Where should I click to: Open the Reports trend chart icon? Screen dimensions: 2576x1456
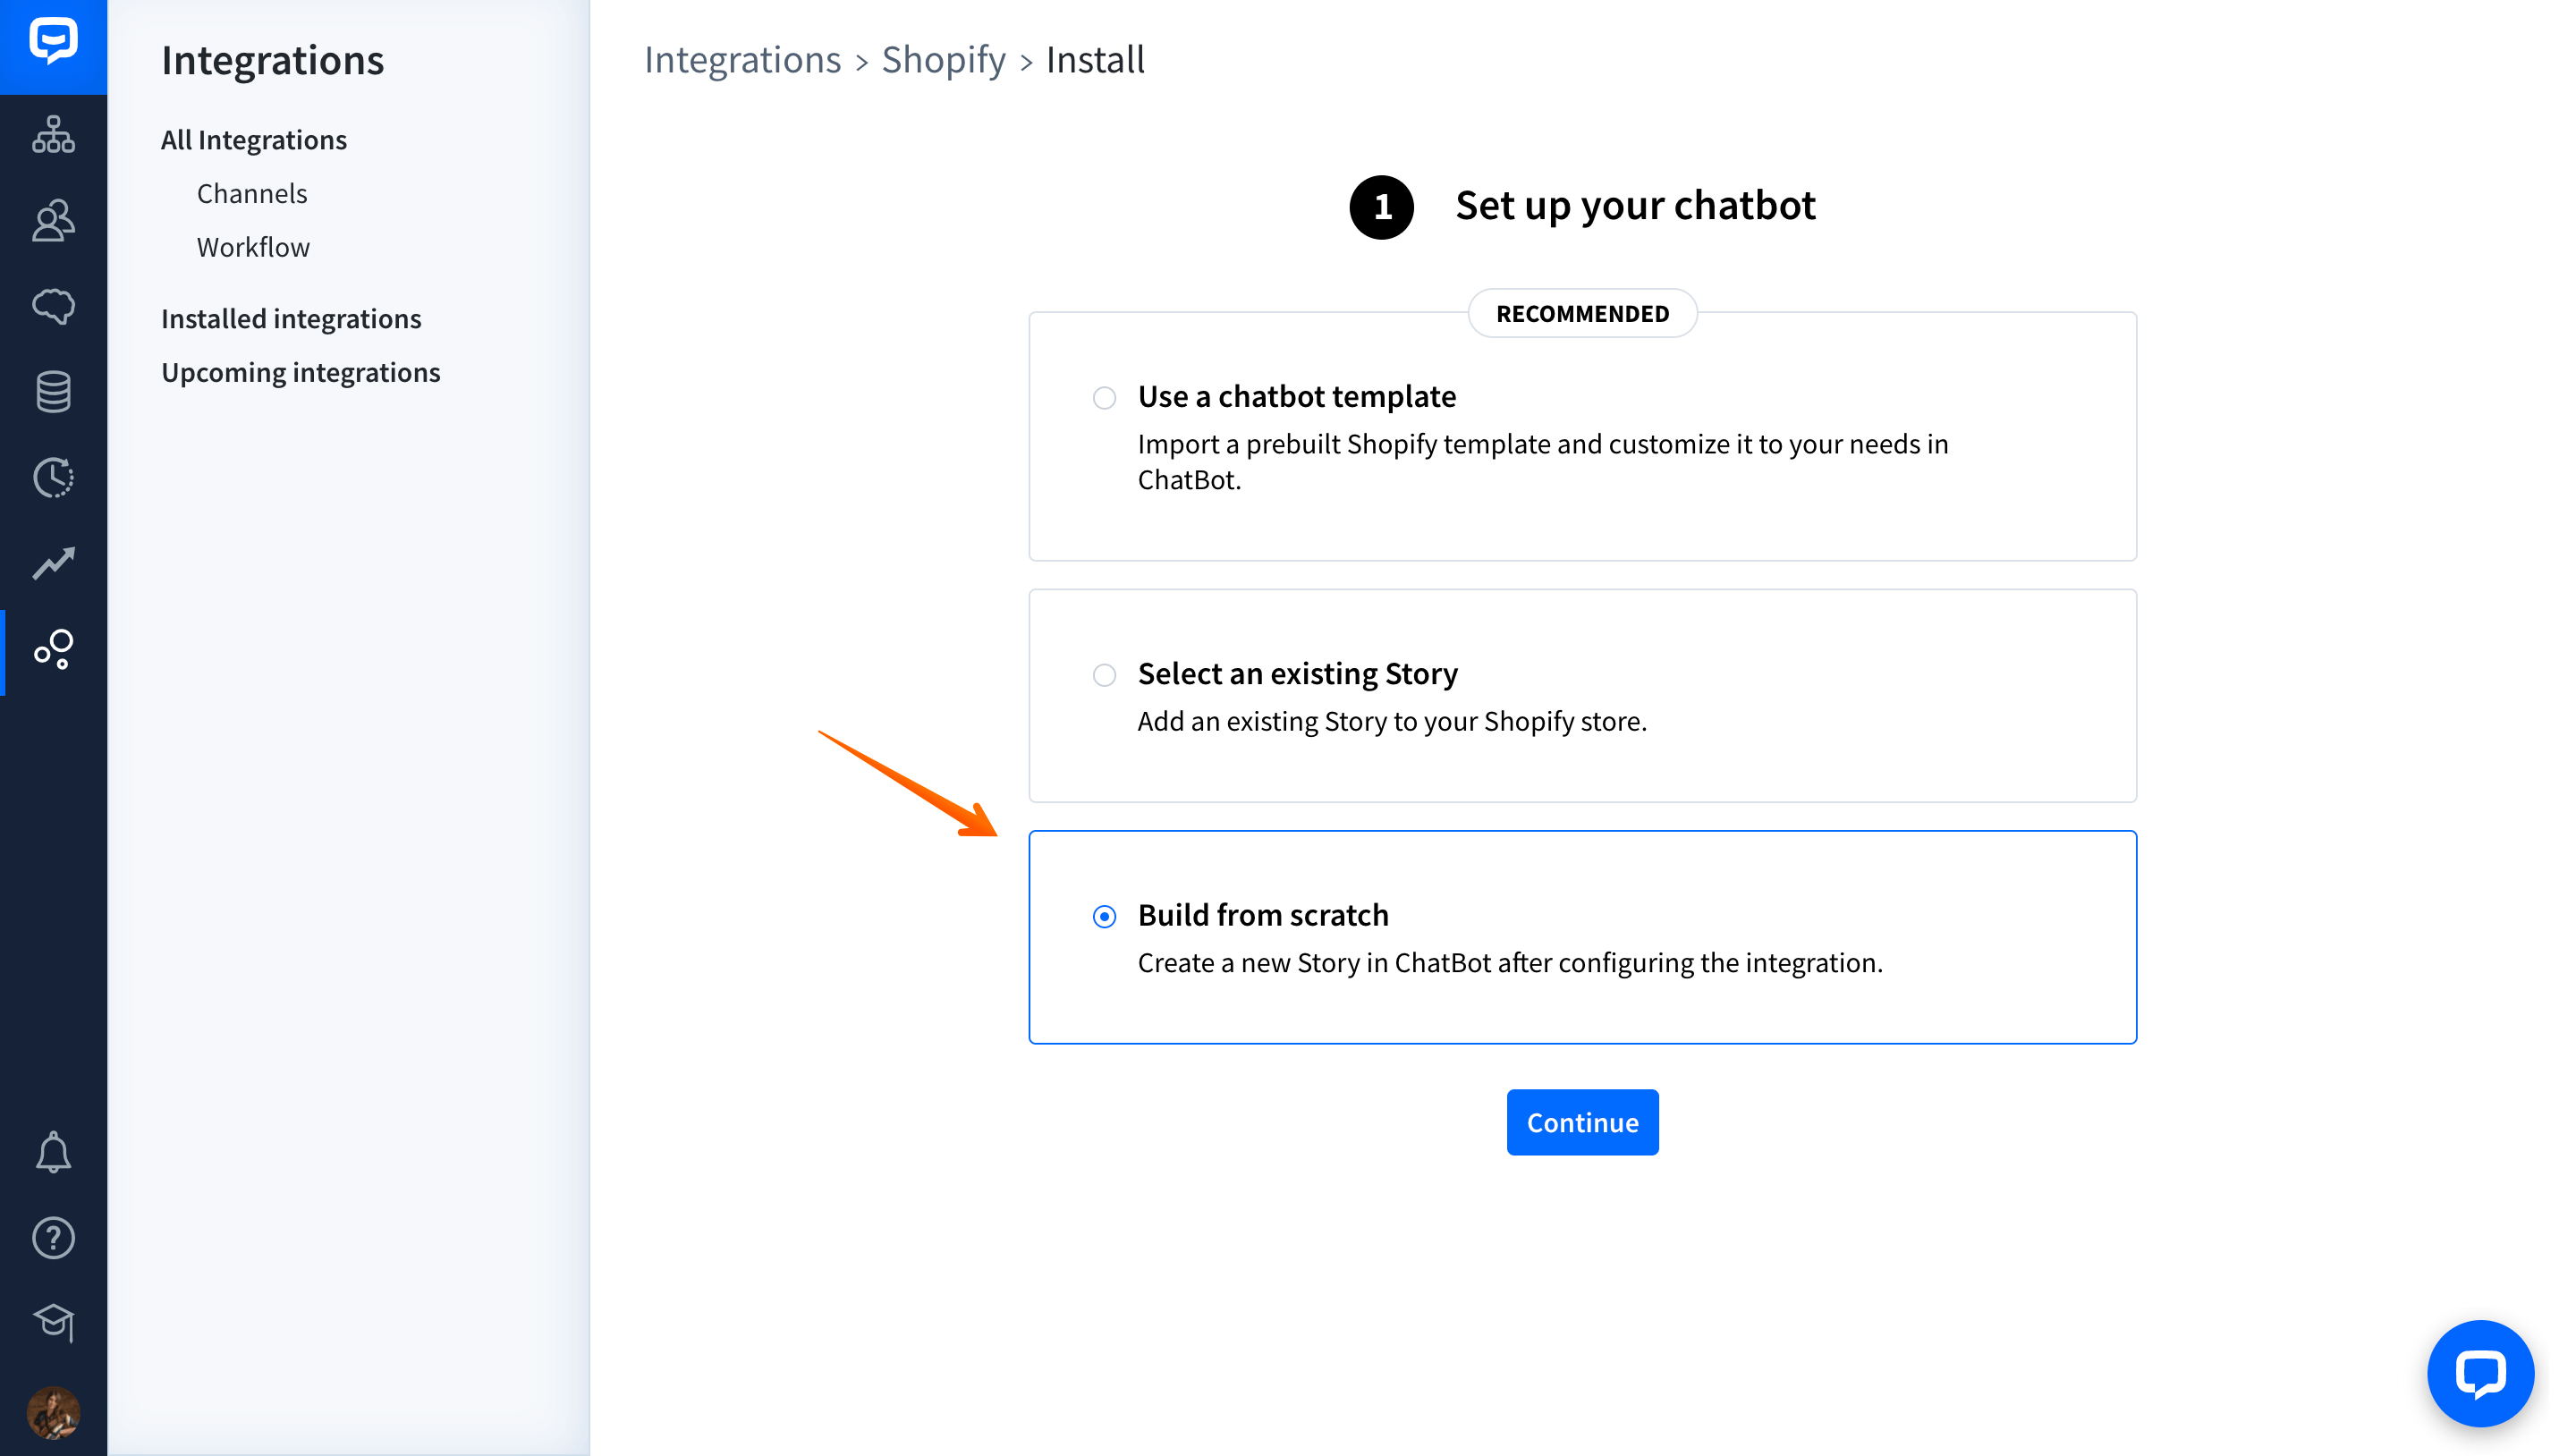click(x=53, y=564)
